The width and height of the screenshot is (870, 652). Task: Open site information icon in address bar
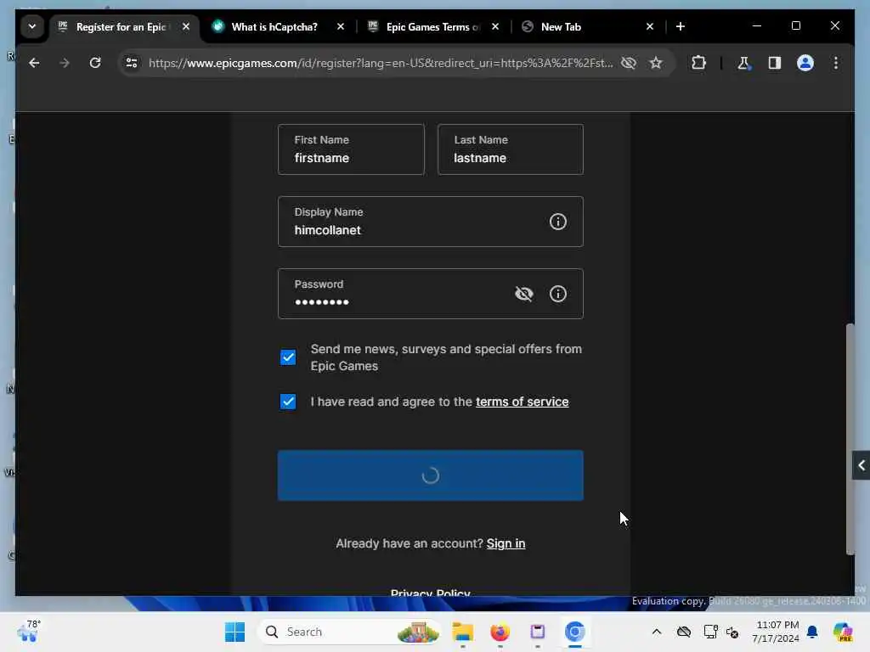pos(132,63)
